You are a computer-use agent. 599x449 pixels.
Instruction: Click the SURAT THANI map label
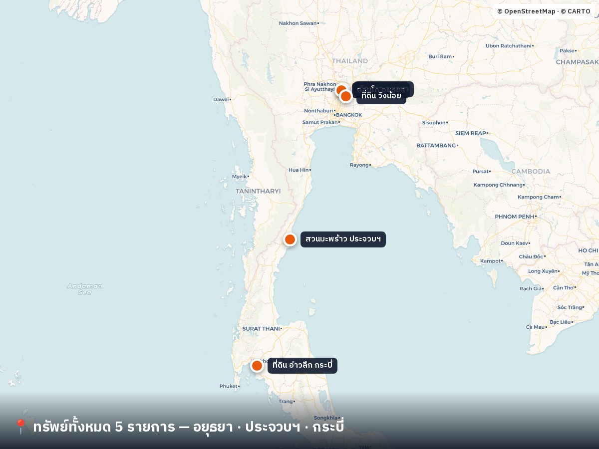pyautogui.click(x=261, y=329)
